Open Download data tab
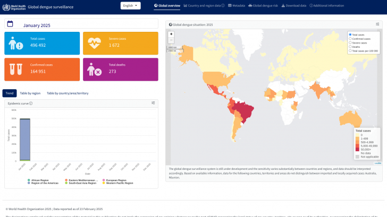This screenshot has width=387, height=217. pos(293,6)
